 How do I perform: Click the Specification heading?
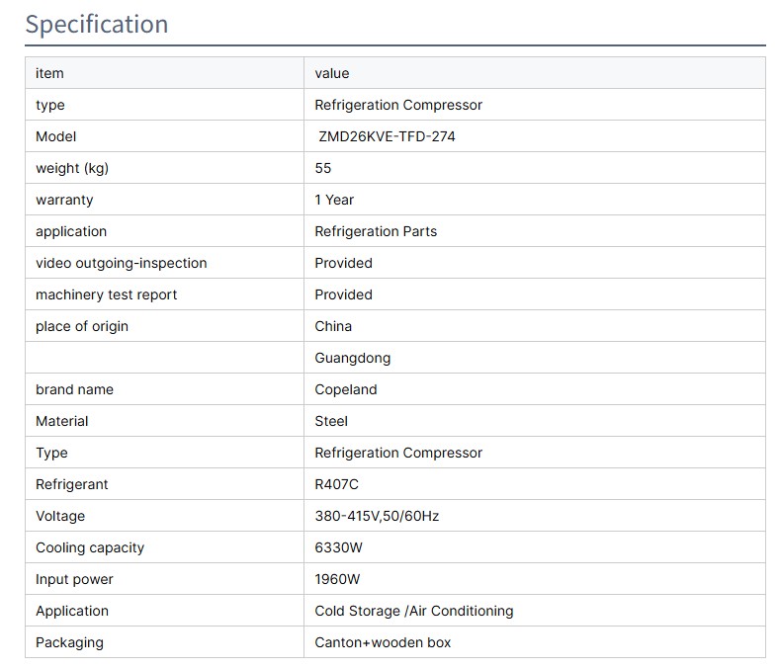(x=97, y=24)
